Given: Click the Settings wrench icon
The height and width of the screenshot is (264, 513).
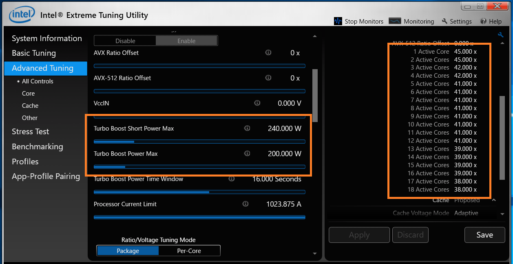Looking at the screenshot, I should click(444, 21).
